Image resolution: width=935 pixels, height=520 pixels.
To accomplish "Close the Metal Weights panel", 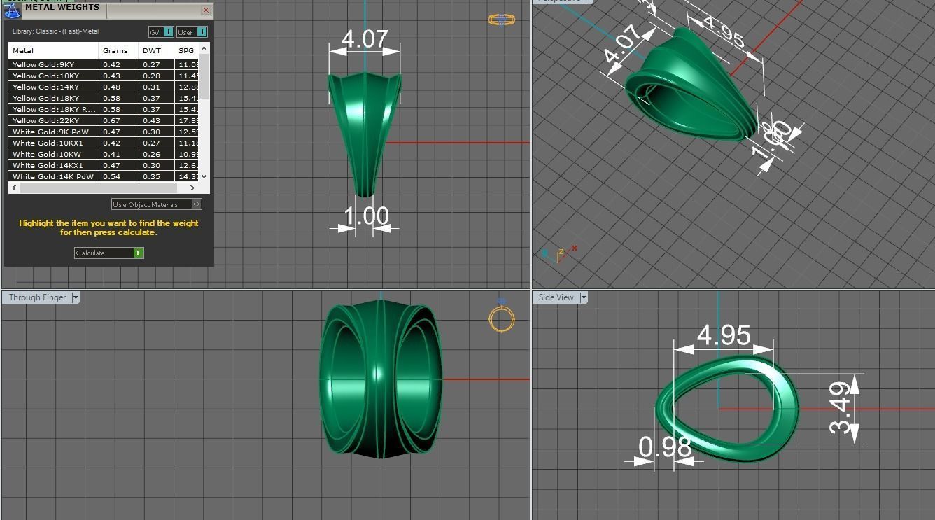I will 206,10.
